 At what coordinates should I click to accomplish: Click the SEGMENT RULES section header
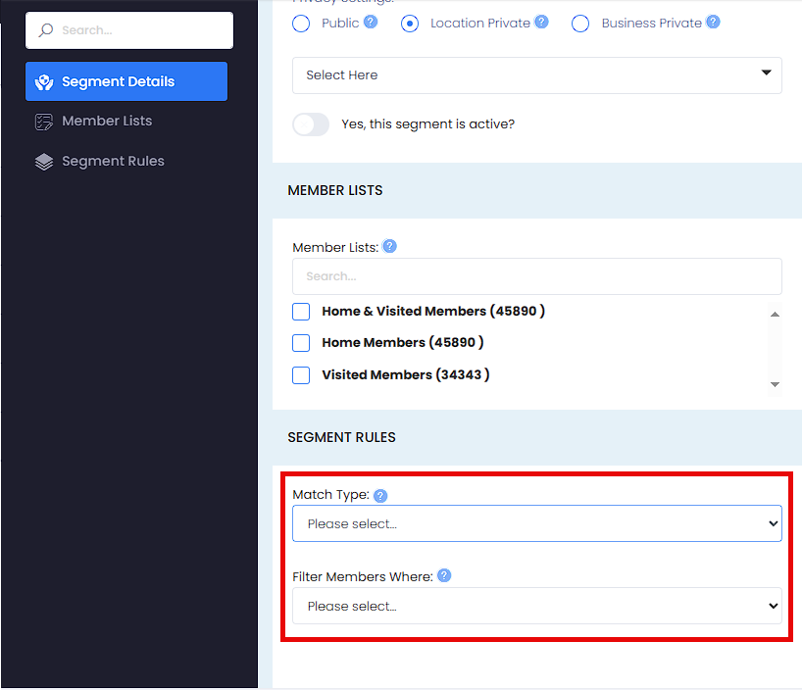341,438
